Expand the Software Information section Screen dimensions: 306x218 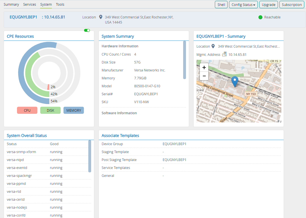coord(119,113)
